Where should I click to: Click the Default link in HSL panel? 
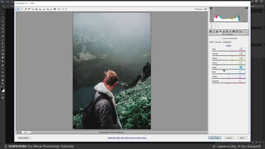pos(229,46)
